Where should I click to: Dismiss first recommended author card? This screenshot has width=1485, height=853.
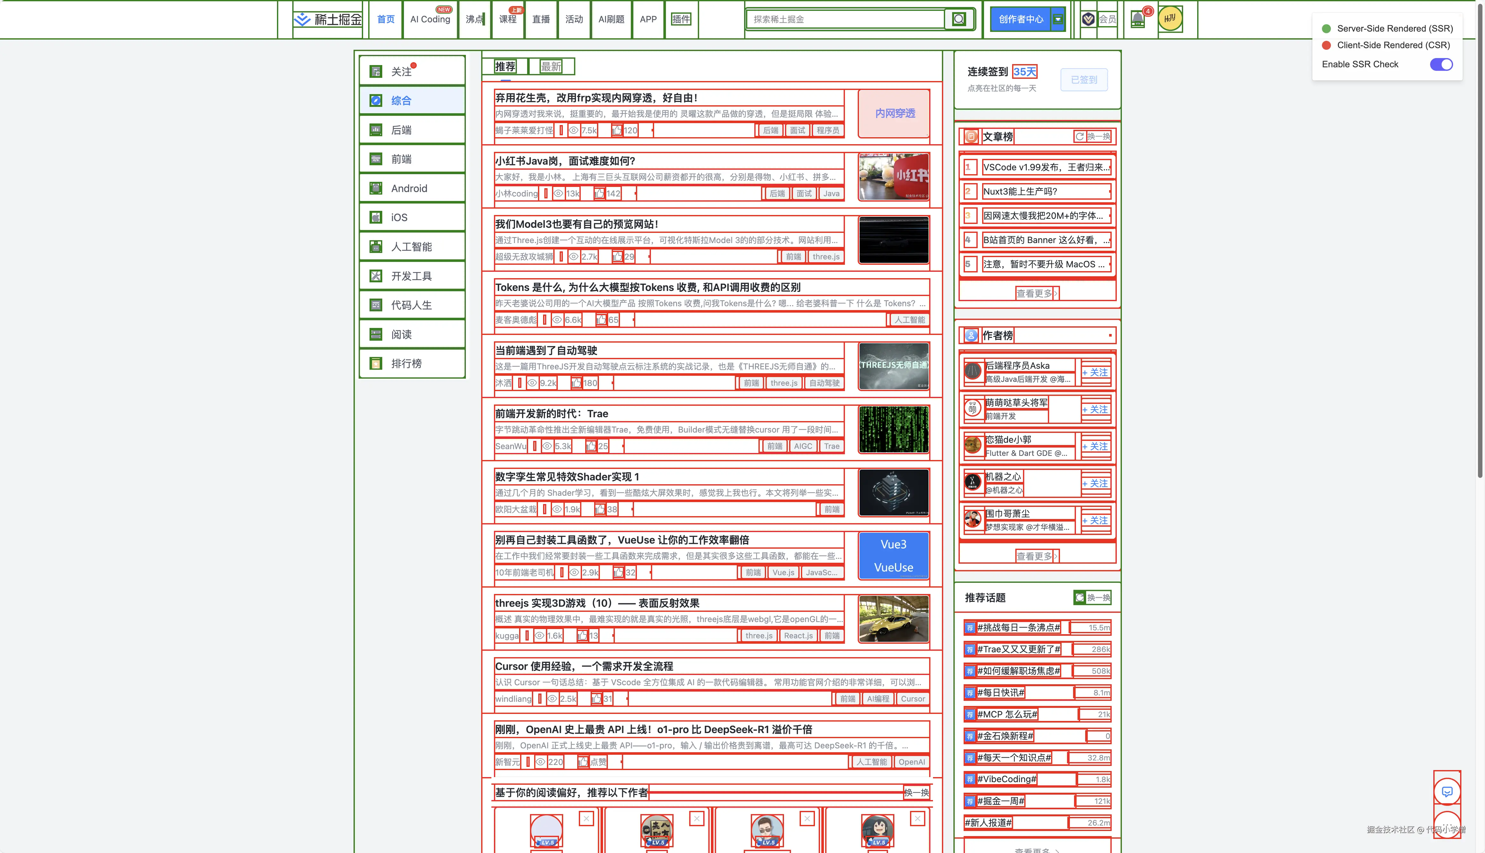pyautogui.click(x=586, y=819)
